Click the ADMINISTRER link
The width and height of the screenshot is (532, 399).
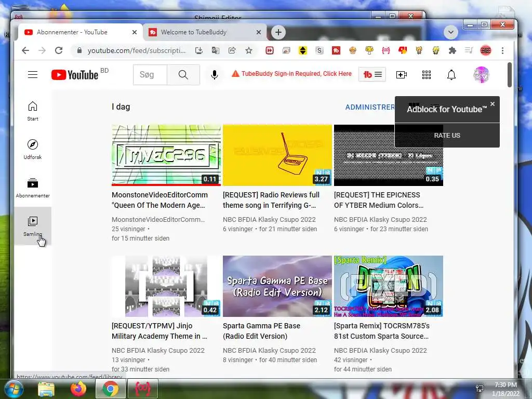tap(370, 107)
